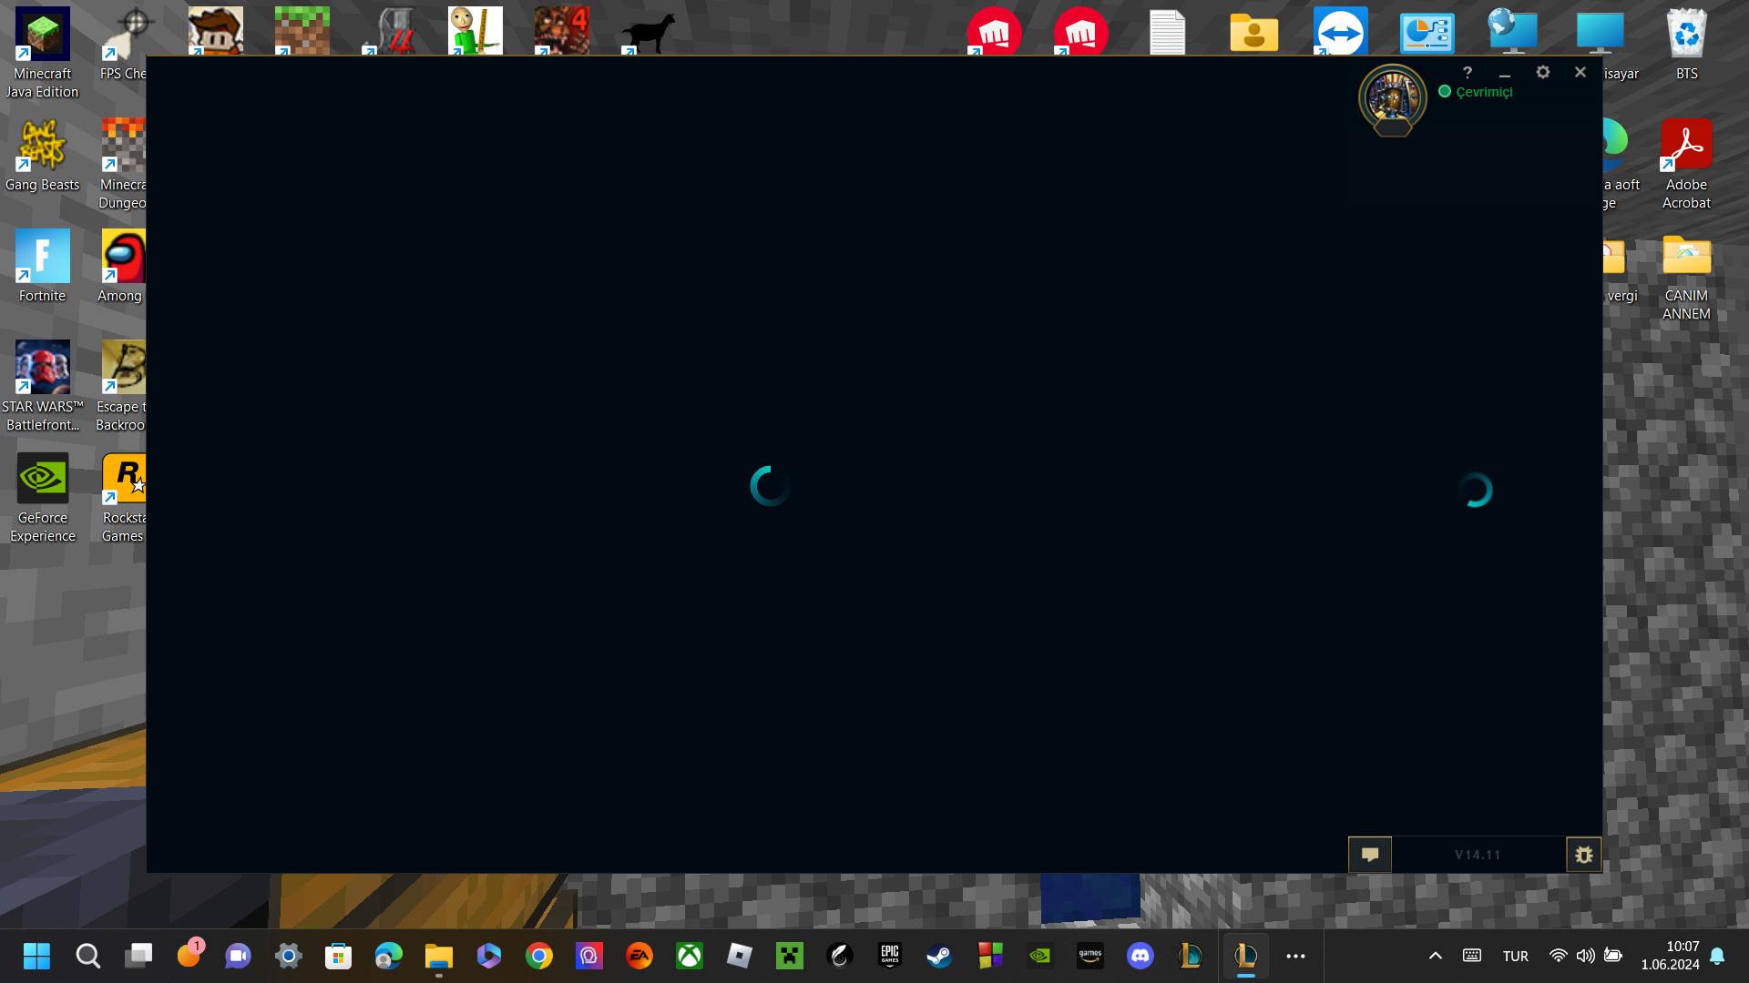The image size is (1749, 983).
Task: Open Discord from the taskbar
Action: [x=1140, y=956]
